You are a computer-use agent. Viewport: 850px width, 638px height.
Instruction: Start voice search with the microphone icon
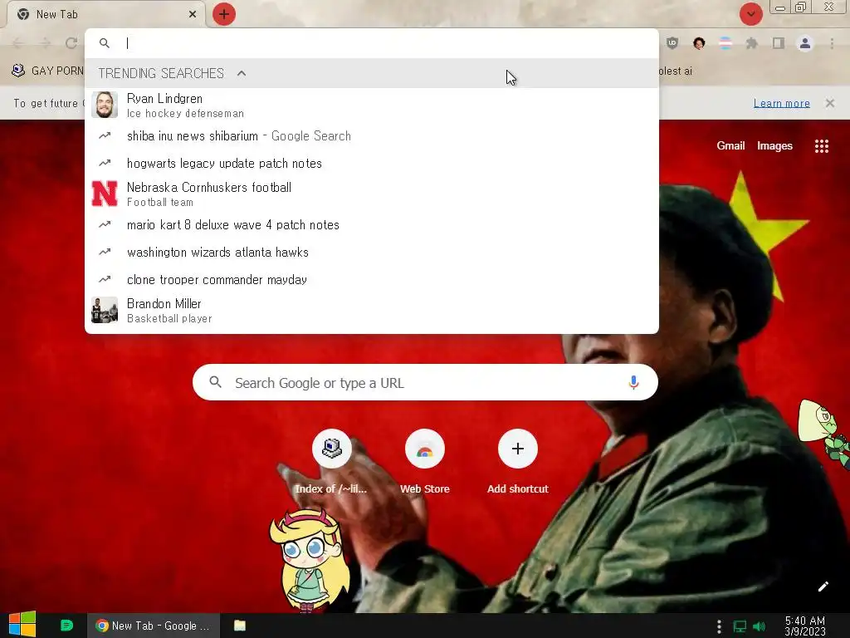click(x=633, y=382)
